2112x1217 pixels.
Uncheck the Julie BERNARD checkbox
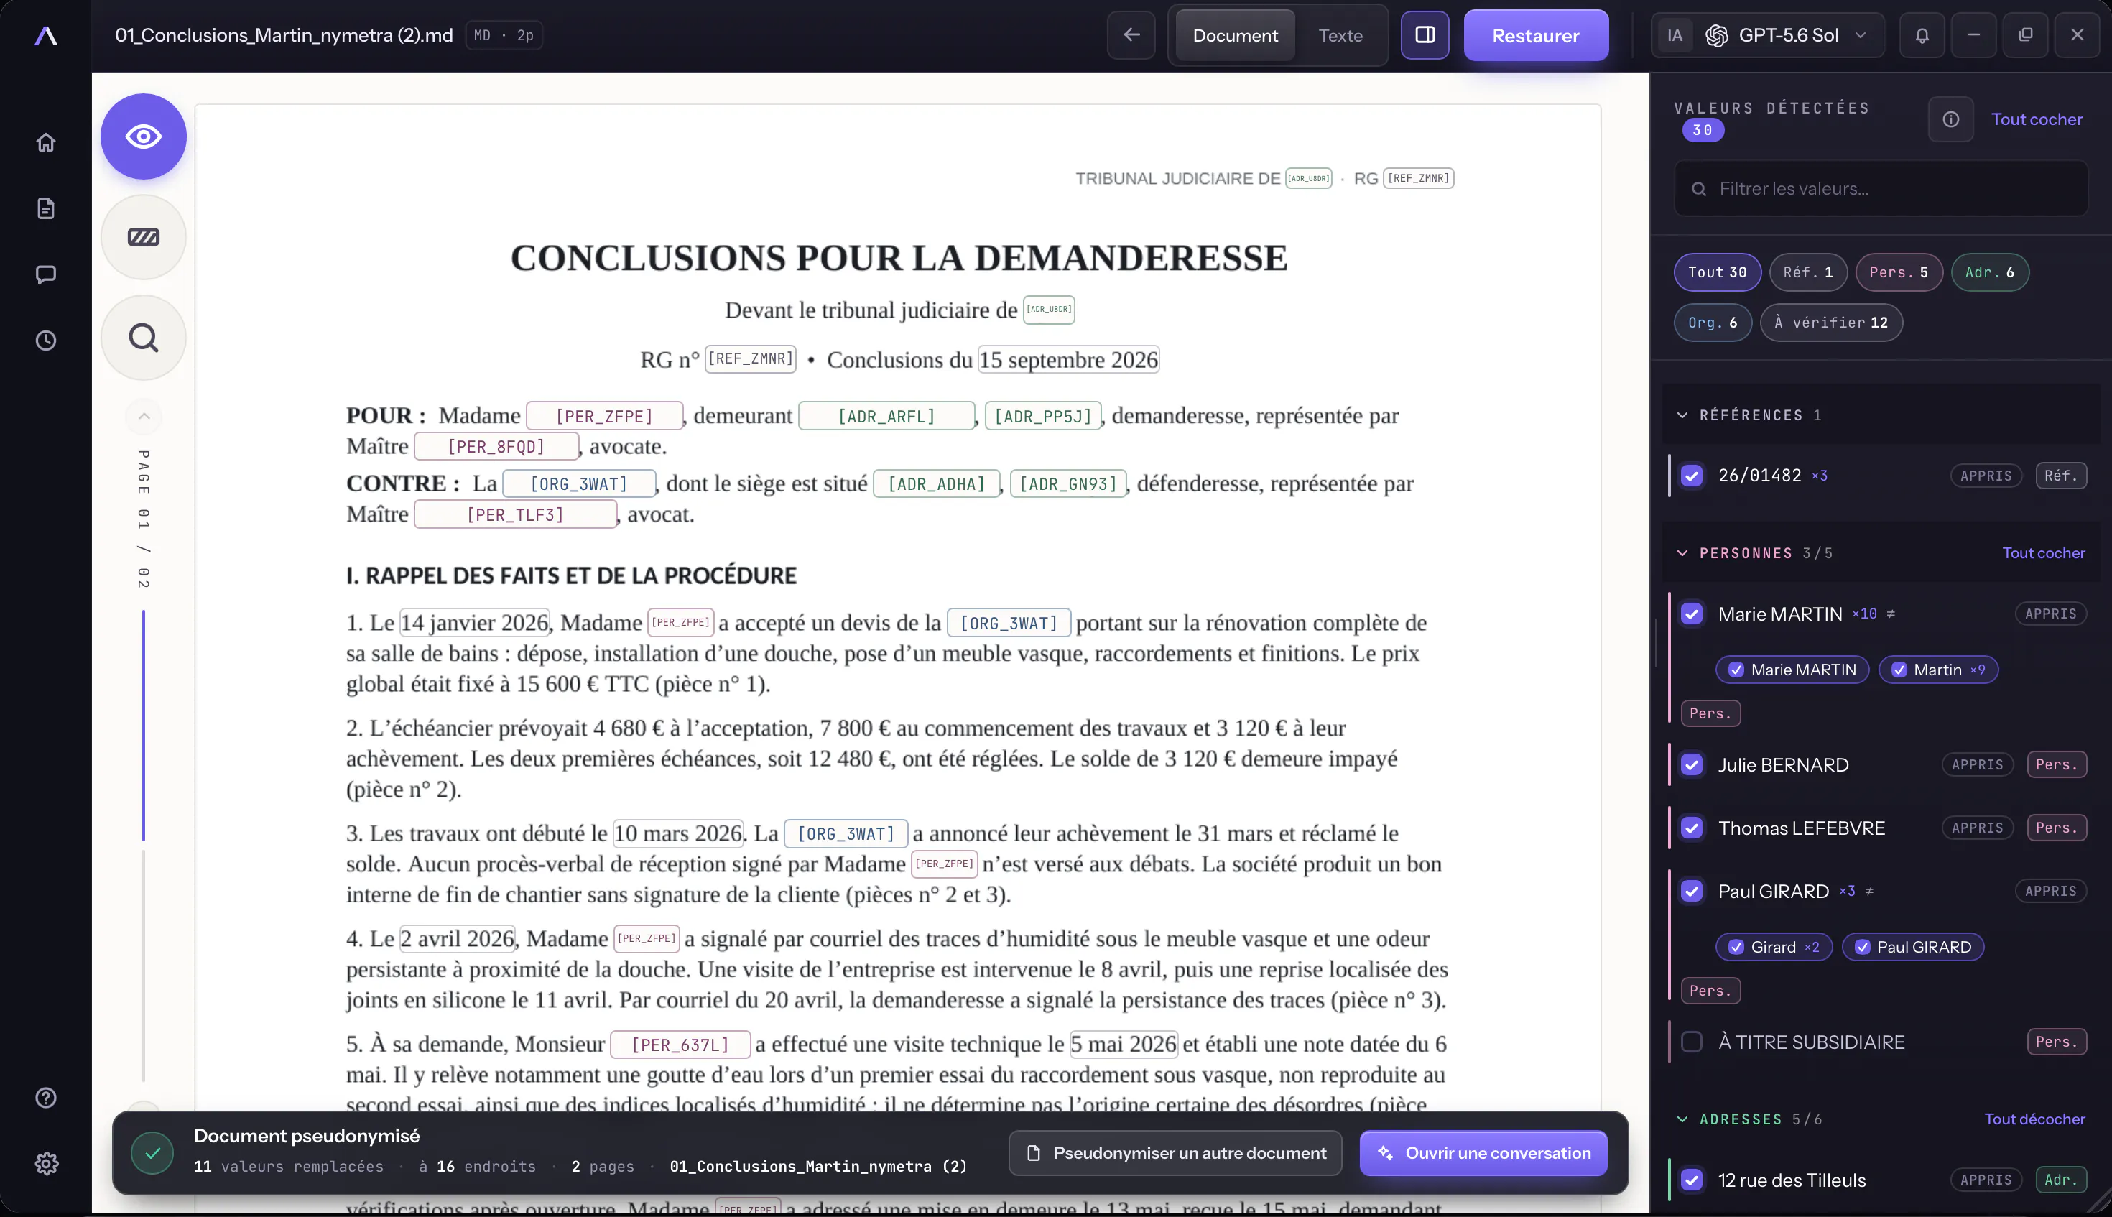[1692, 765]
